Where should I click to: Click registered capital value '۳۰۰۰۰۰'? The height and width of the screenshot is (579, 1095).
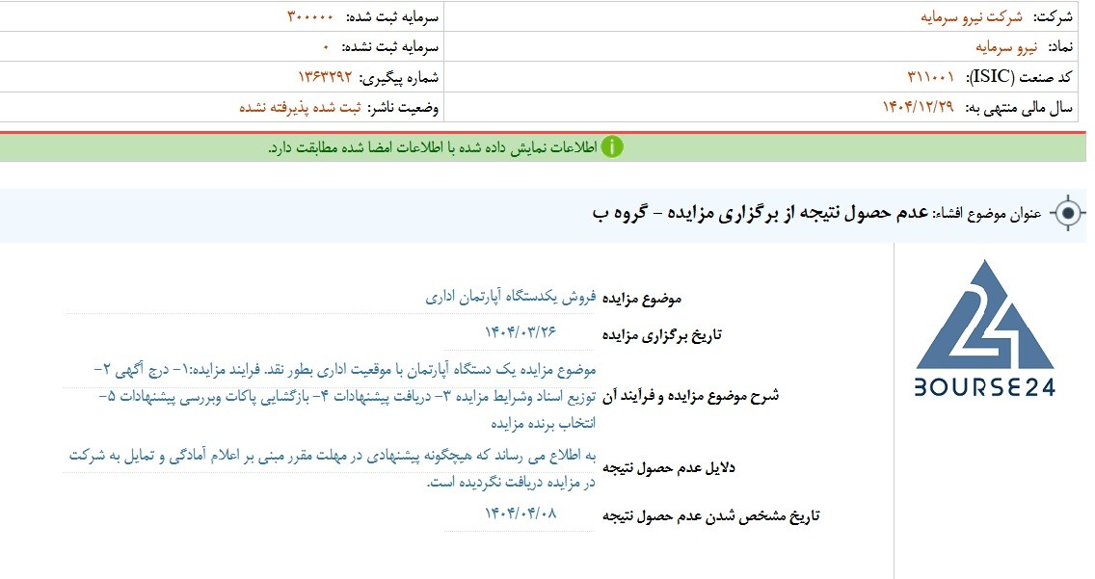(310, 16)
